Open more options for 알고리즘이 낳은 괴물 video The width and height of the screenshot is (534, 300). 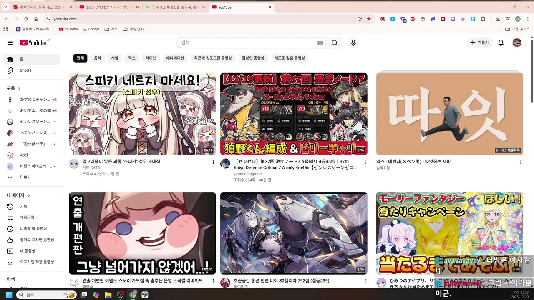tap(214, 162)
